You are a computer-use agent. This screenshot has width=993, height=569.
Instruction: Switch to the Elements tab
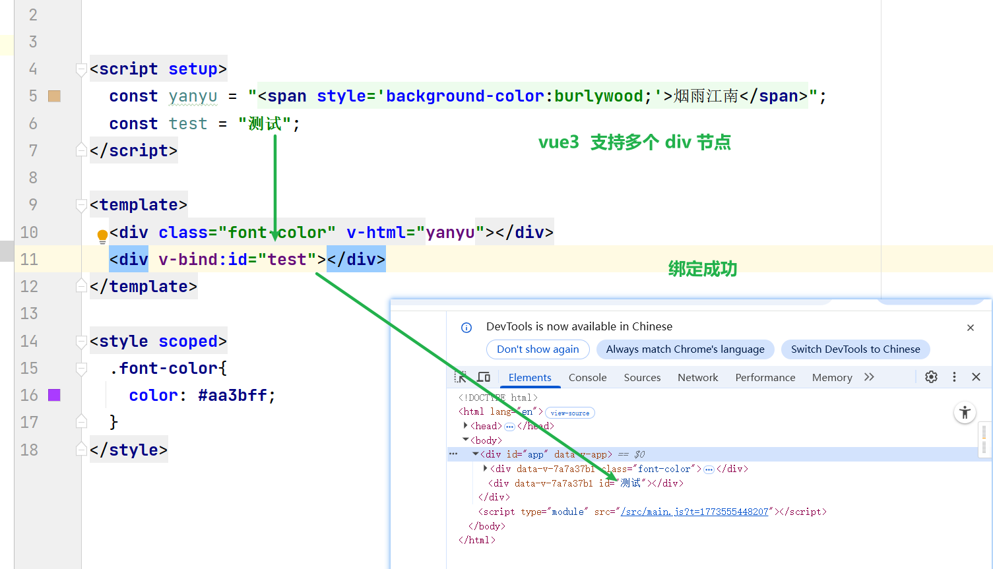point(530,377)
